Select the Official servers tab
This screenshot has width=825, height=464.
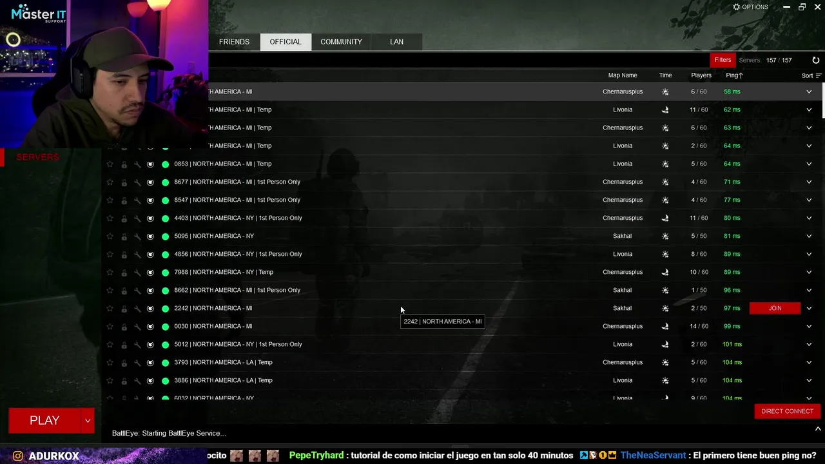click(286, 42)
